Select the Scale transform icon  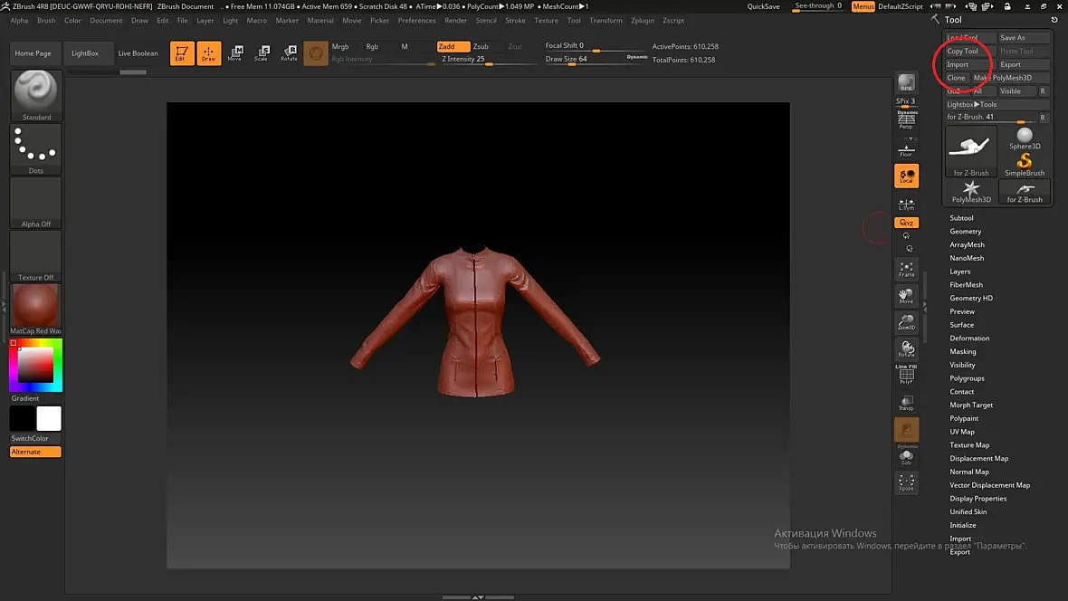pyautogui.click(x=261, y=53)
